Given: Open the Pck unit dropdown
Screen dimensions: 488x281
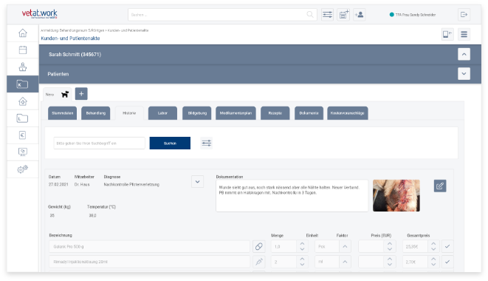Looking at the screenshot, I should pyautogui.click(x=345, y=246).
